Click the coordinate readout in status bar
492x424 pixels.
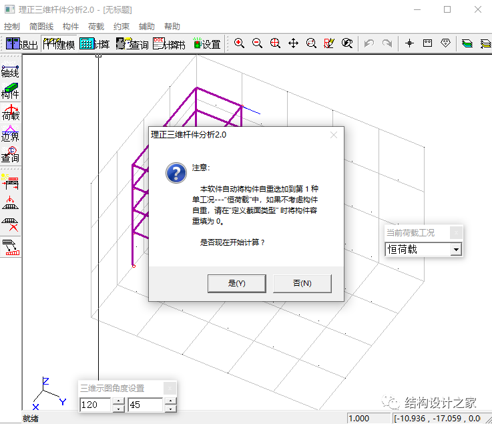(437, 419)
